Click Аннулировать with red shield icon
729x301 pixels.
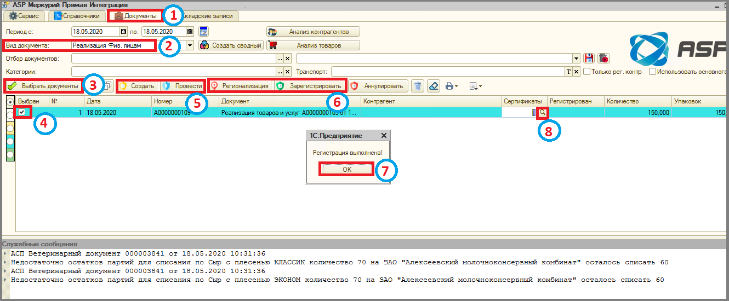(378, 86)
